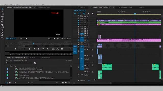Step forward one frame
163x91 pixels.
[43, 49]
